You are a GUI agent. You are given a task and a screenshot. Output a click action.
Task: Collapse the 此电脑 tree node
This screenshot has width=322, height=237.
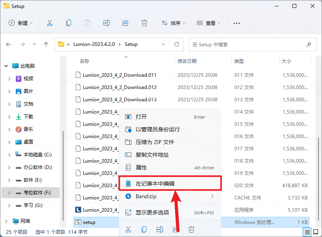coord(6,66)
